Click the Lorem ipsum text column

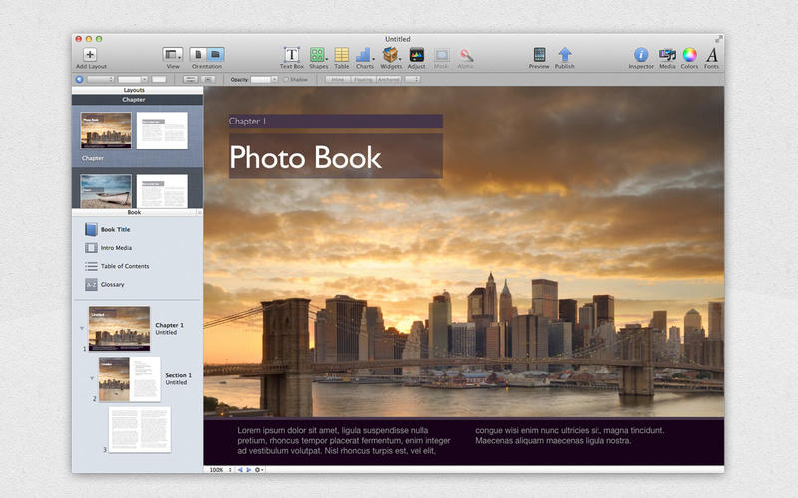tap(344, 440)
